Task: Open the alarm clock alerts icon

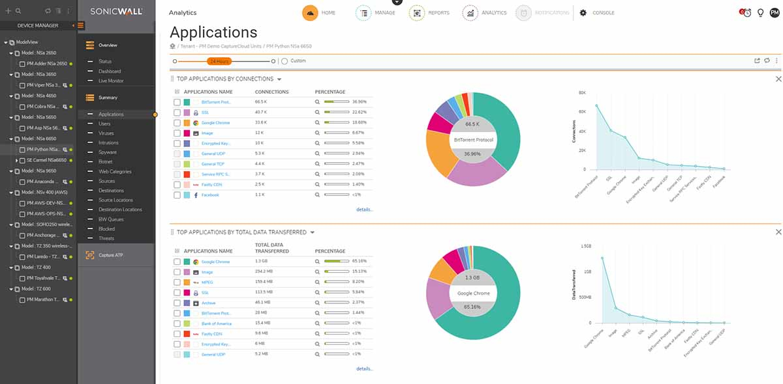Action: 745,13
